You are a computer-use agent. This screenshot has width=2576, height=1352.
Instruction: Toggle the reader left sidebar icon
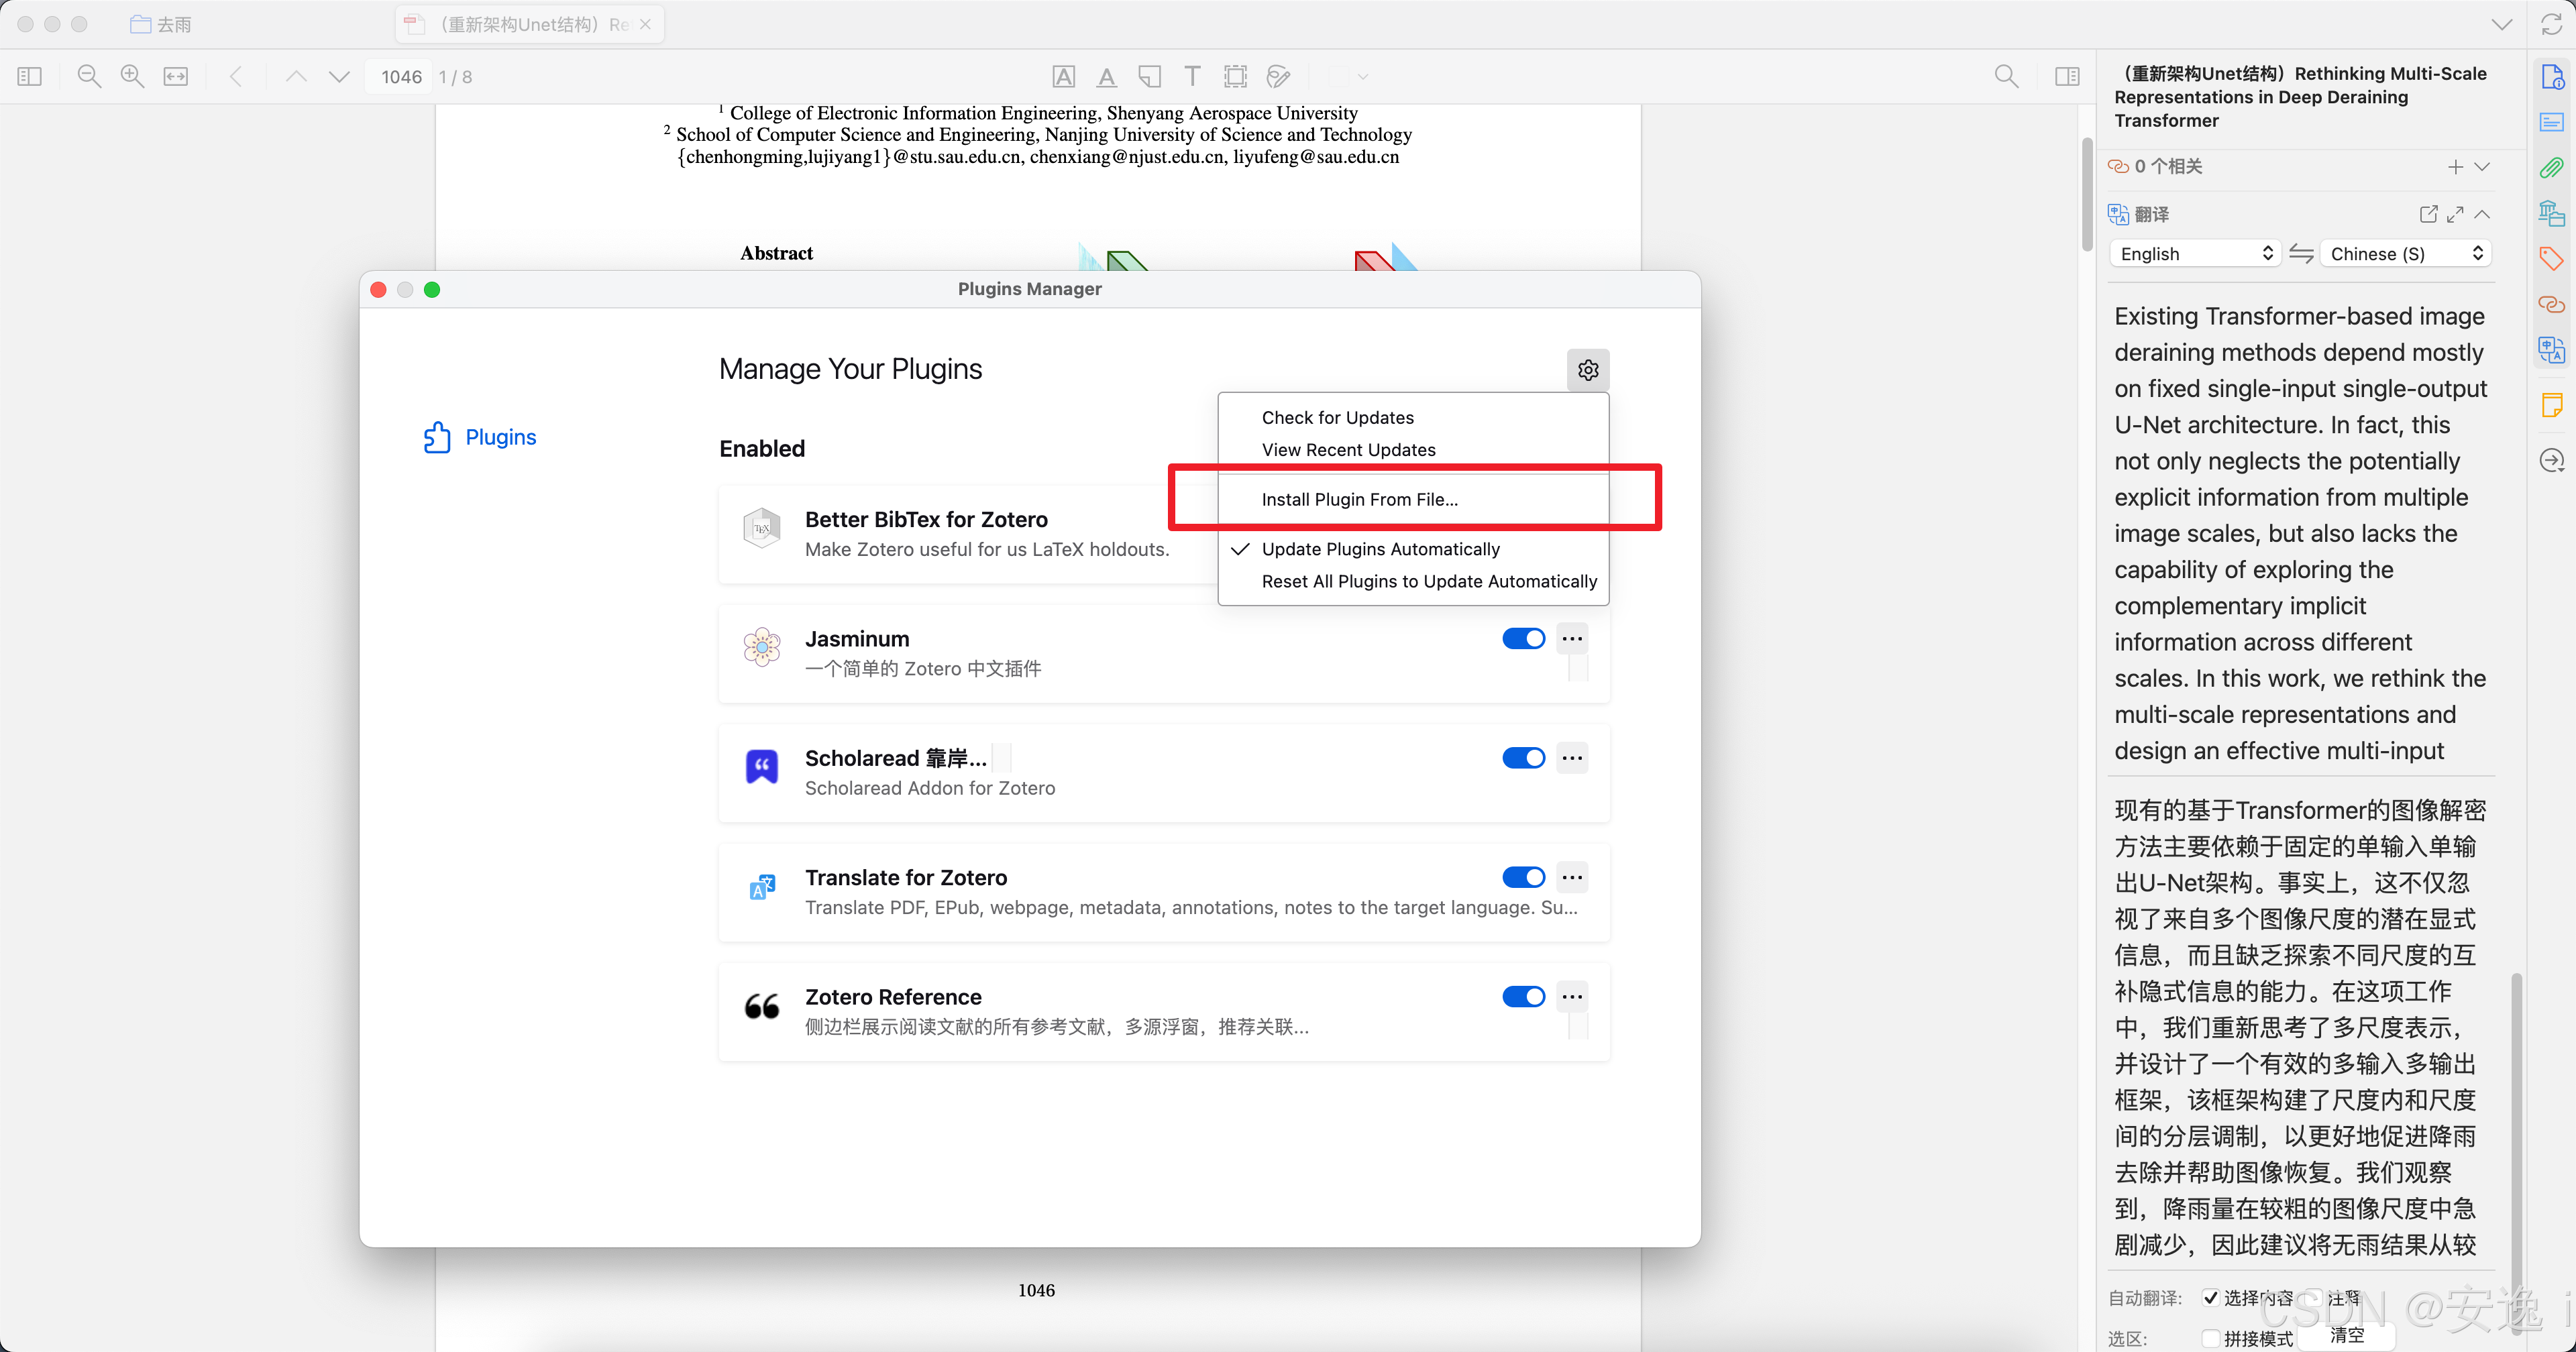pyautogui.click(x=30, y=77)
